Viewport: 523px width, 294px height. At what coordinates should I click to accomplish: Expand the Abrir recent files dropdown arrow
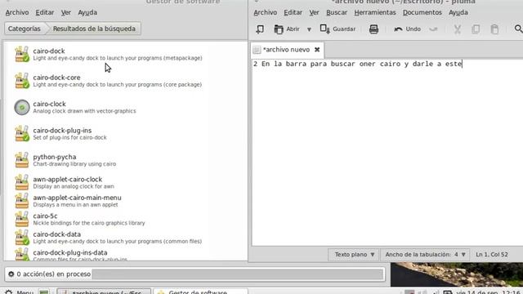click(309, 29)
